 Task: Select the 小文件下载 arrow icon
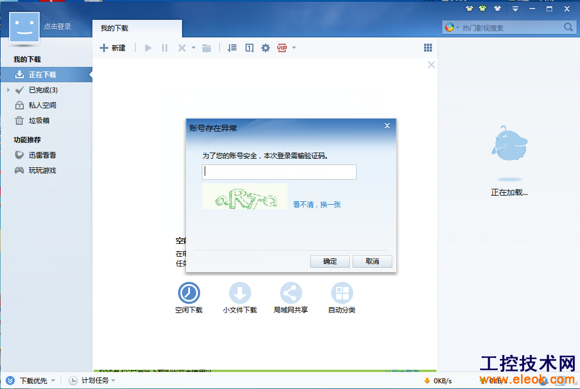click(240, 293)
